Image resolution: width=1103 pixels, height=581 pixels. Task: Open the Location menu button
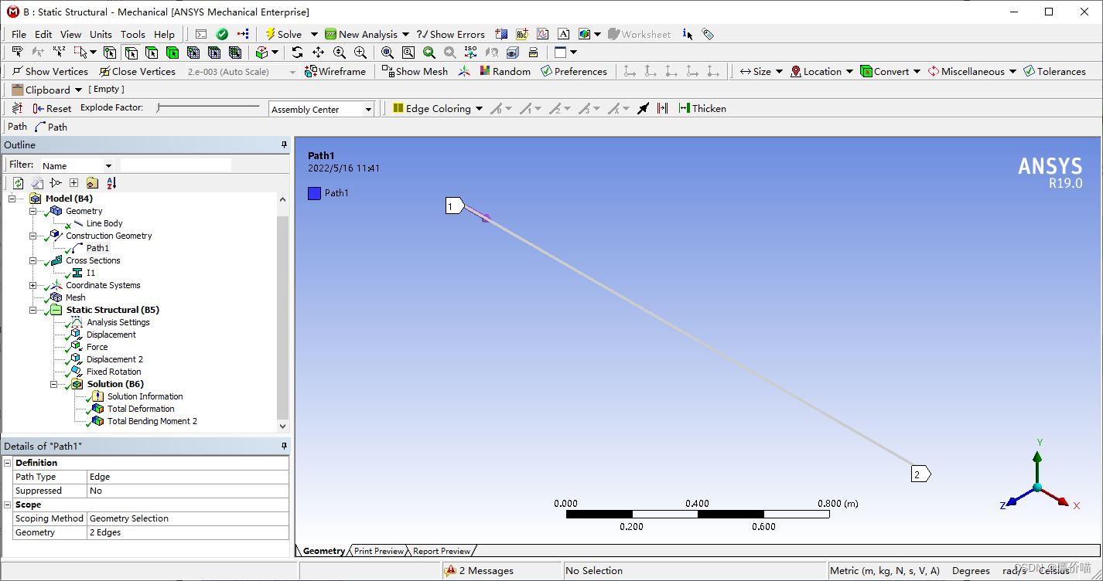coord(821,71)
